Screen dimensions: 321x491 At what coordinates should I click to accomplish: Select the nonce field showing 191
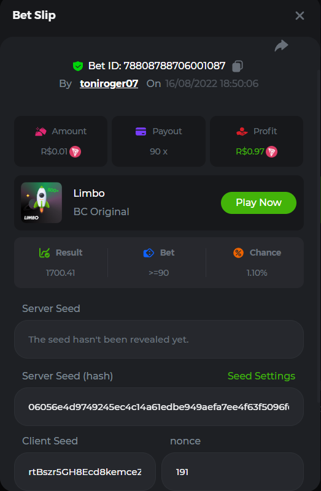233,471
